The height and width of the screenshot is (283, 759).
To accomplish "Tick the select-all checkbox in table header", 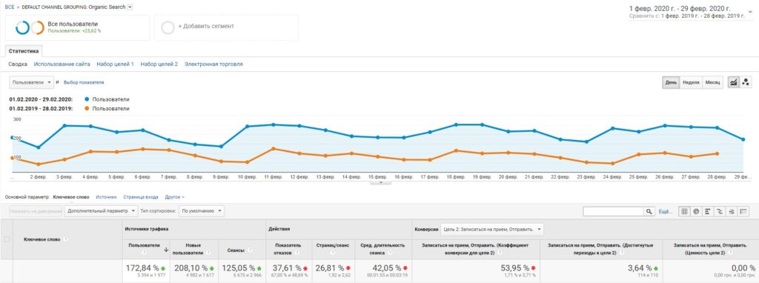I will pos(7,239).
